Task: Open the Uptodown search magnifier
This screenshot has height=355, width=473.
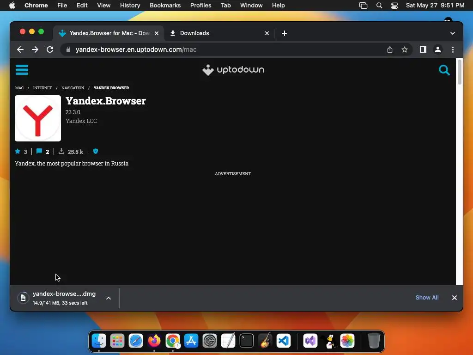Action: point(444,70)
